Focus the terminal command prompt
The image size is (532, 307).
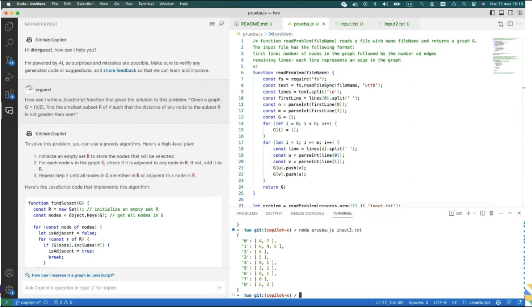pos(300,295)
